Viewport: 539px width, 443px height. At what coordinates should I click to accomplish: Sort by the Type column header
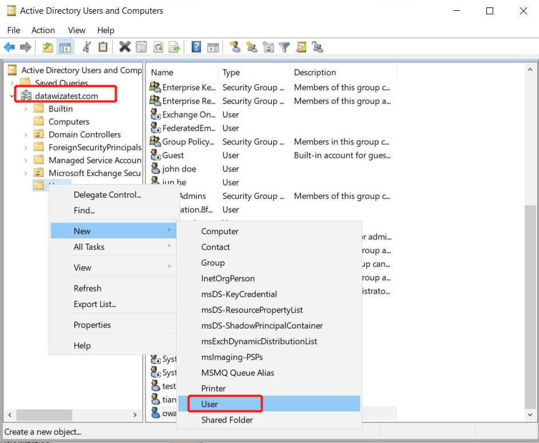[253, 72]
